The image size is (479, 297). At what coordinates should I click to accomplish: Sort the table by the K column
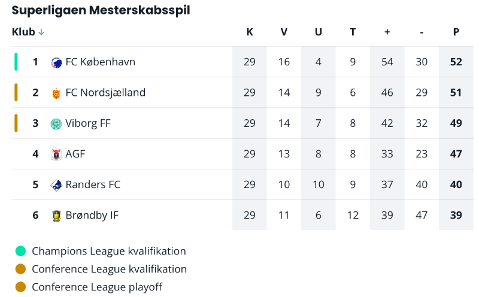point(250,32)
